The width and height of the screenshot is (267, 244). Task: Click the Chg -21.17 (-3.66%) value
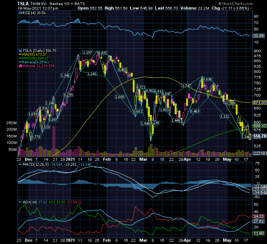coord(230,8)
